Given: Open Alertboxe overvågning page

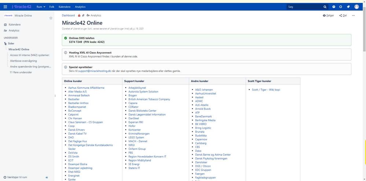Looking at the screenshot, I should tap(23, 61).
